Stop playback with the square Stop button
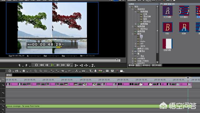 (36, 65)
